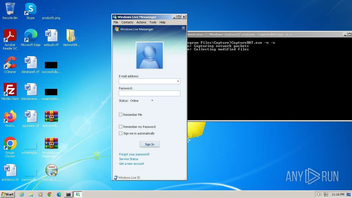Image resolution: width=352 pixels, height=198 pixels.
Task: Open Acrobat Reader DC shortcut
Action: coord(10,39)
